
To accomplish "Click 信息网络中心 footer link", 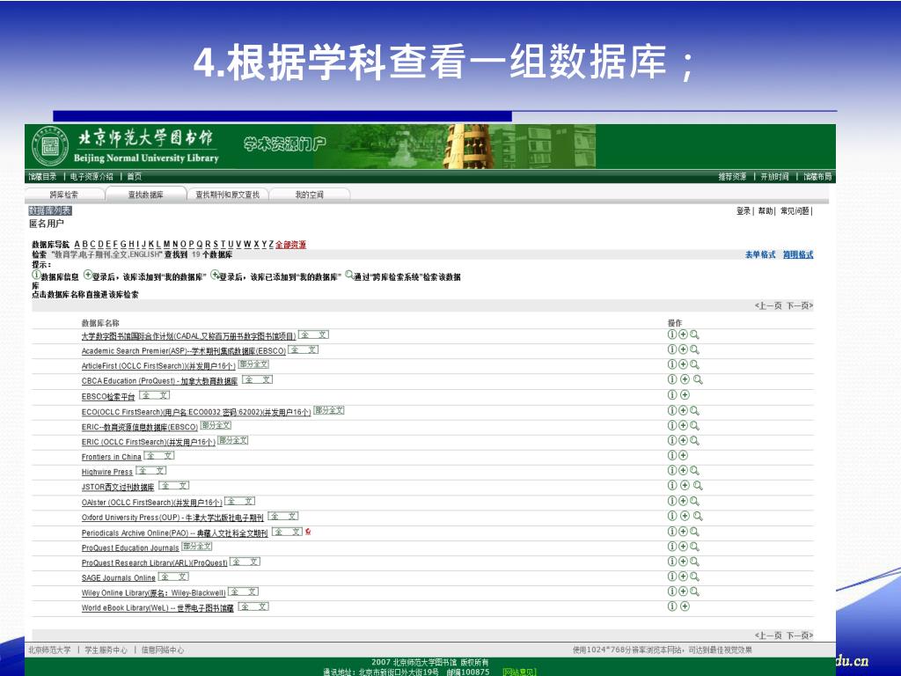I will coord(163,650).
